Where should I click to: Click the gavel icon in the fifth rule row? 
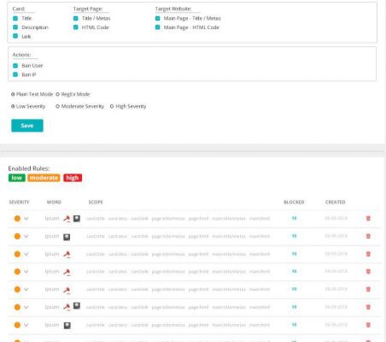(x=67, y=290)
